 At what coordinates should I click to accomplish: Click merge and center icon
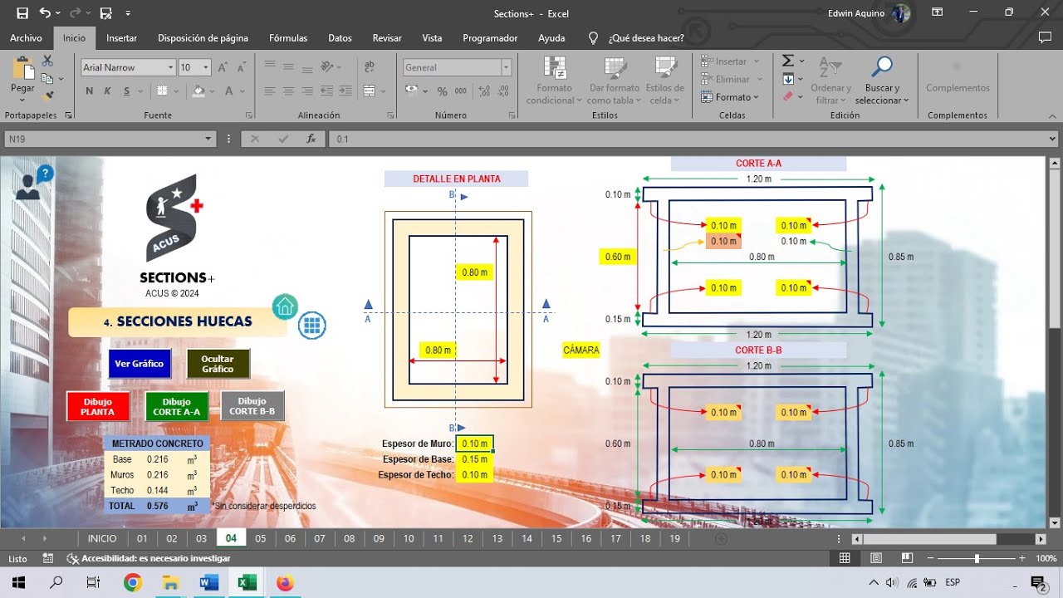coord(370,91)
